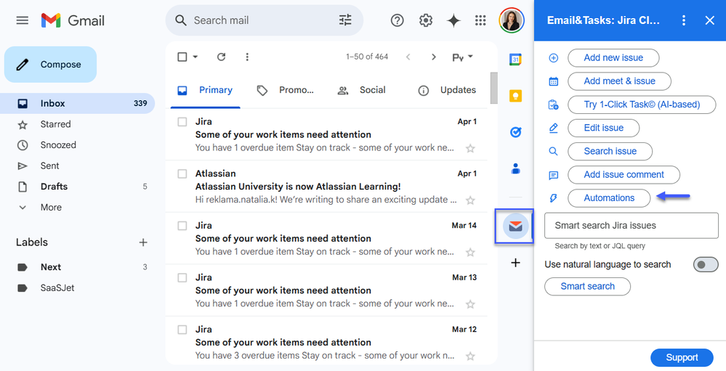Switch to the Social tab

(362, 90)
